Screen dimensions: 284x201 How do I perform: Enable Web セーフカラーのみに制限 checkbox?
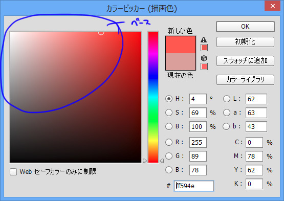click(x=13, y=172)
